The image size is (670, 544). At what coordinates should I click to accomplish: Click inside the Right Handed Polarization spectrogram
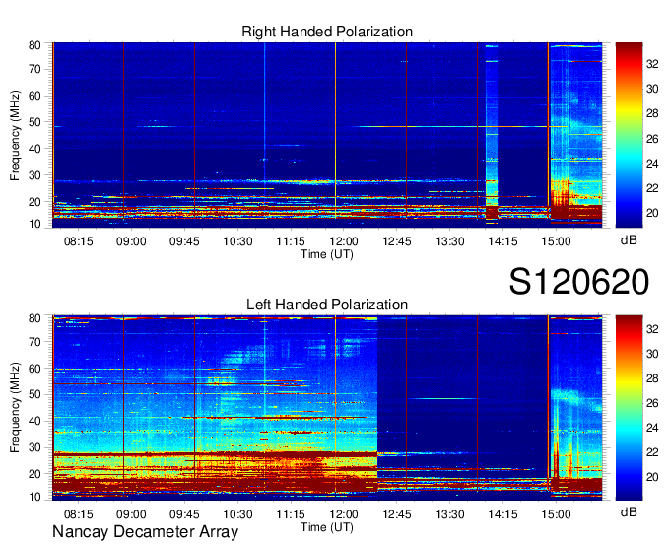click(327, 135)
